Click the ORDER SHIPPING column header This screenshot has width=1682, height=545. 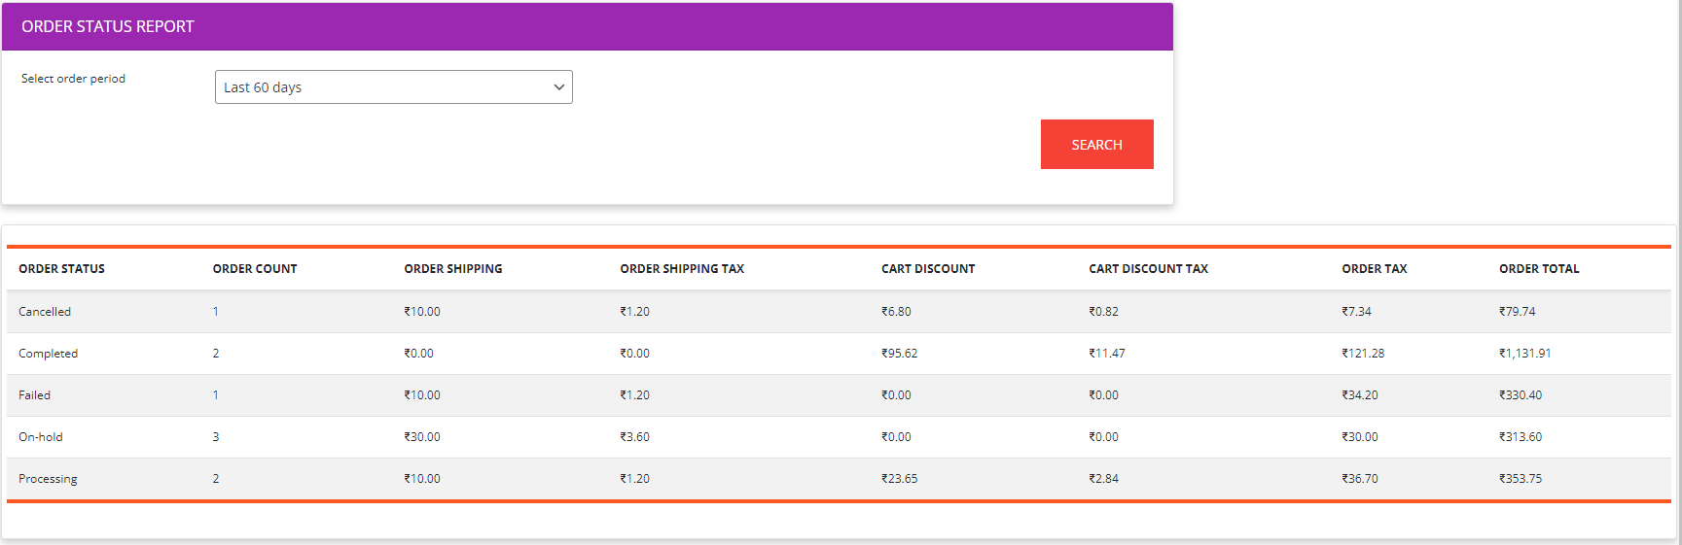(453, 269)
